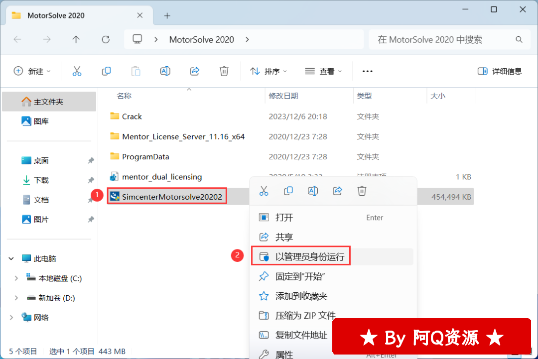This screenshot has width=538, height=359.
Task: Choose 添加到收藏夹 in the context menu
Action: tap(332, 296)
